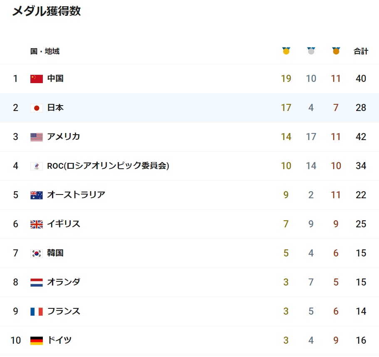Screen dimensions: 379x357
Task: Click the United Kingdom flag icon
Action: pyautogui.click(x=37, y=224)
